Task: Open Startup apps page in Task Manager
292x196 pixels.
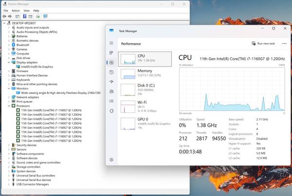Action: 111,82
